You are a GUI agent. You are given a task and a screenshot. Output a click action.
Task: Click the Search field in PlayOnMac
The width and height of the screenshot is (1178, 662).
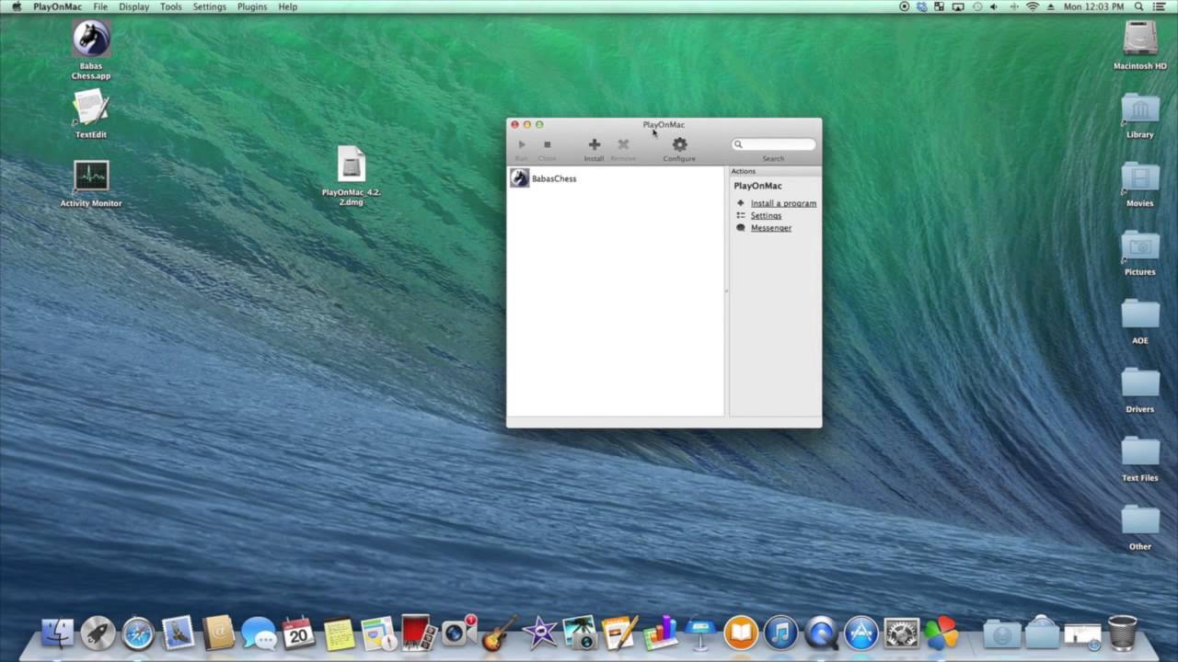[773, 144]
